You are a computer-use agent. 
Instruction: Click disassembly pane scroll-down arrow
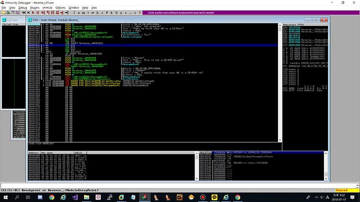[280, 140]
